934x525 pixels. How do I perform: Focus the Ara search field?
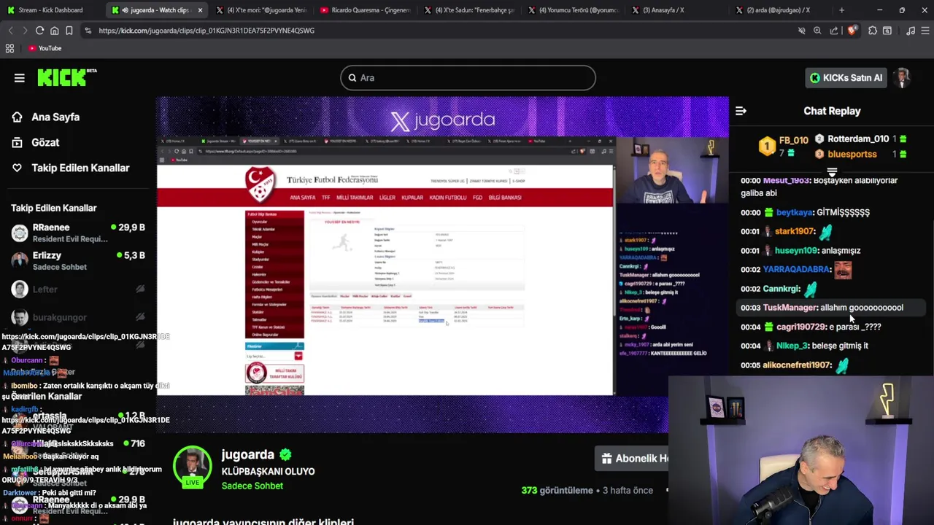coord(468,78)
